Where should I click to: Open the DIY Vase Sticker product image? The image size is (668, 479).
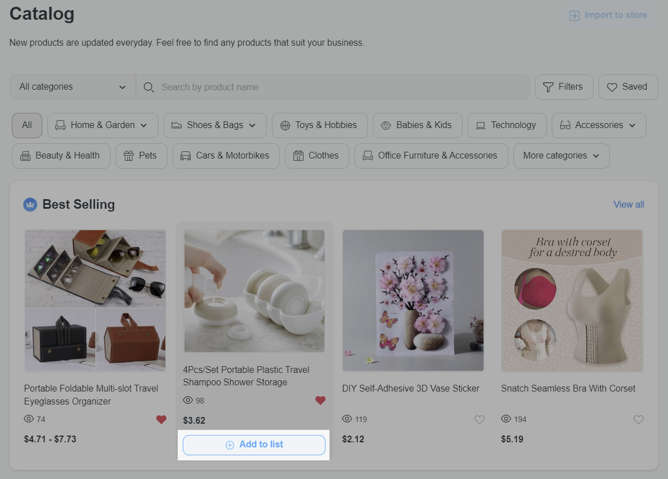point(413,300)
